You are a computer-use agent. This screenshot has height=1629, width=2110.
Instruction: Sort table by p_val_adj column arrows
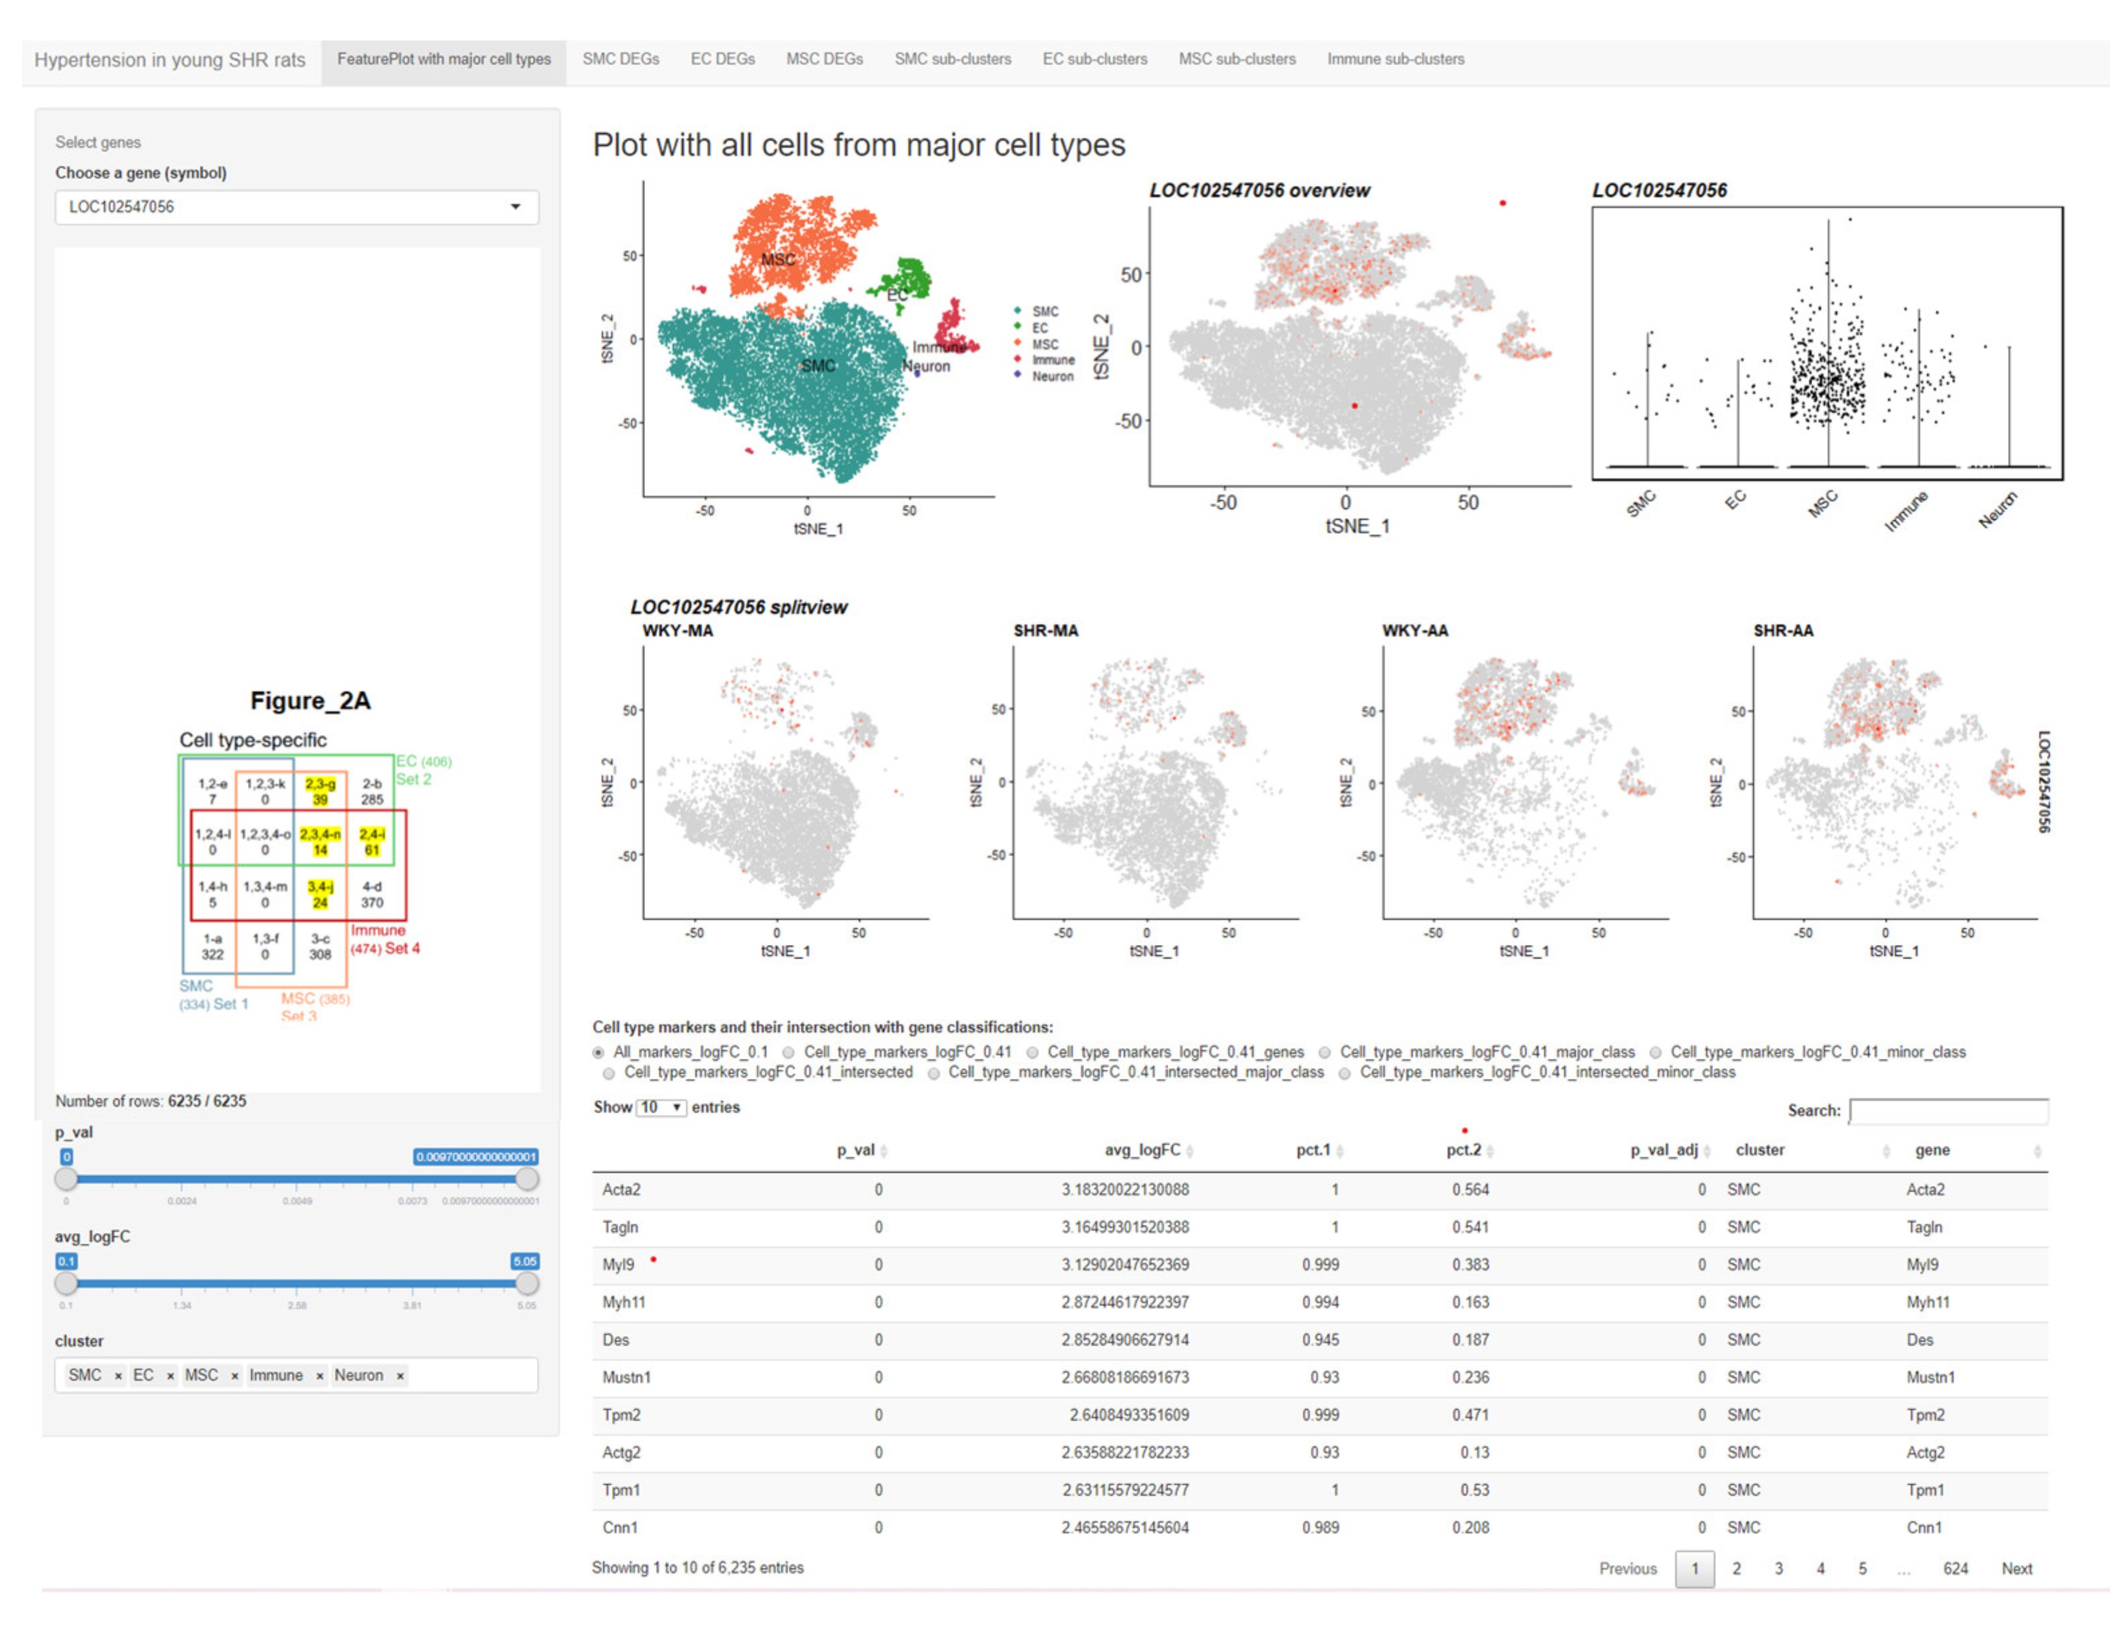pyautogui.click(x=1707, y=1151)
